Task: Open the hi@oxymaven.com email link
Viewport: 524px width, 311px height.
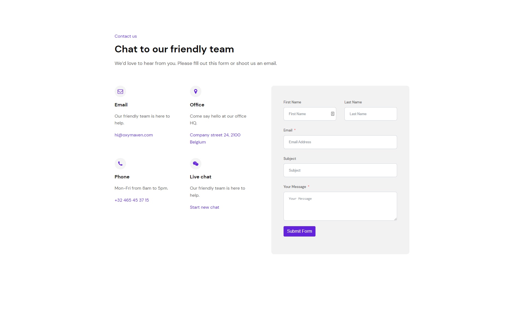Action: [x=134, y=135]
